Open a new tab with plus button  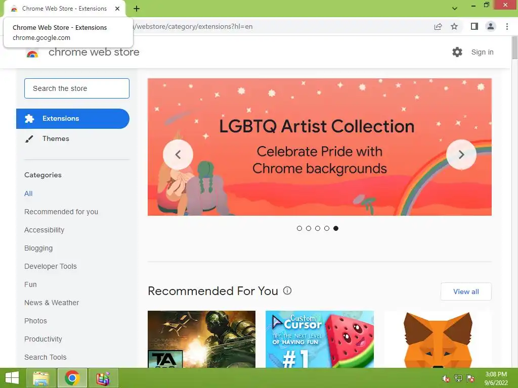click(x=137, y=9)
